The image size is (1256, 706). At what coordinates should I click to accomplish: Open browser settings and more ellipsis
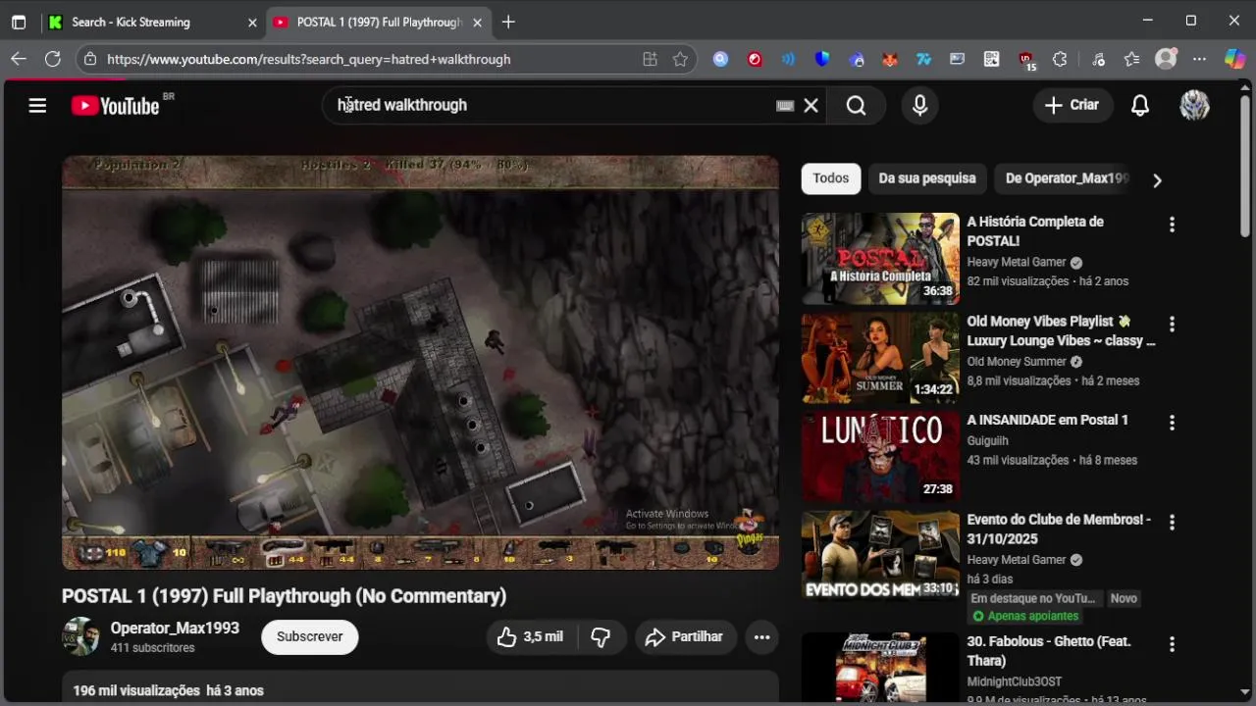1200,59
